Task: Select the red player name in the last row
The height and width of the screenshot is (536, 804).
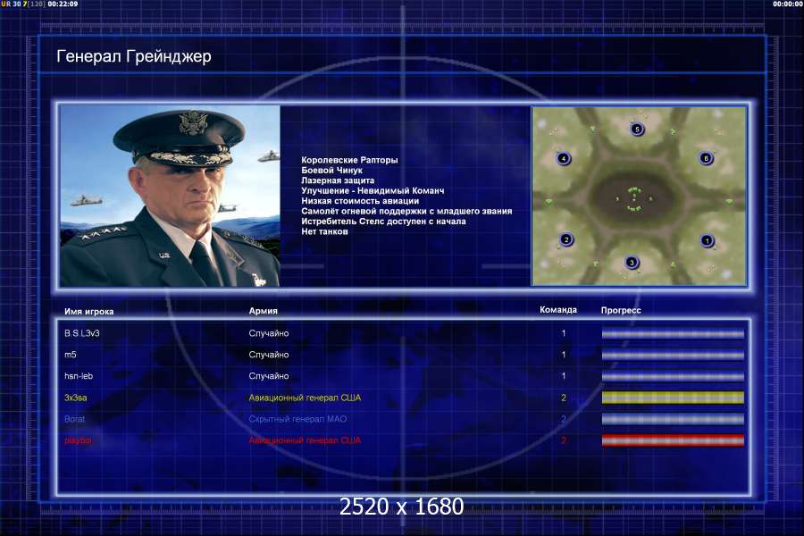Action: (78, 440)
